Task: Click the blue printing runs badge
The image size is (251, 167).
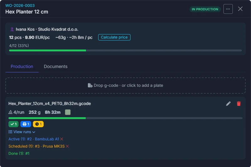Action: click(26, 124)
